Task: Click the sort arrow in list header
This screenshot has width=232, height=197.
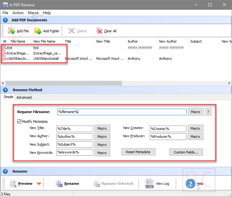Action: coord(4,41)
